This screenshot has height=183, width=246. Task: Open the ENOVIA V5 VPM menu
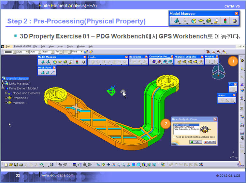click(22, 47)
